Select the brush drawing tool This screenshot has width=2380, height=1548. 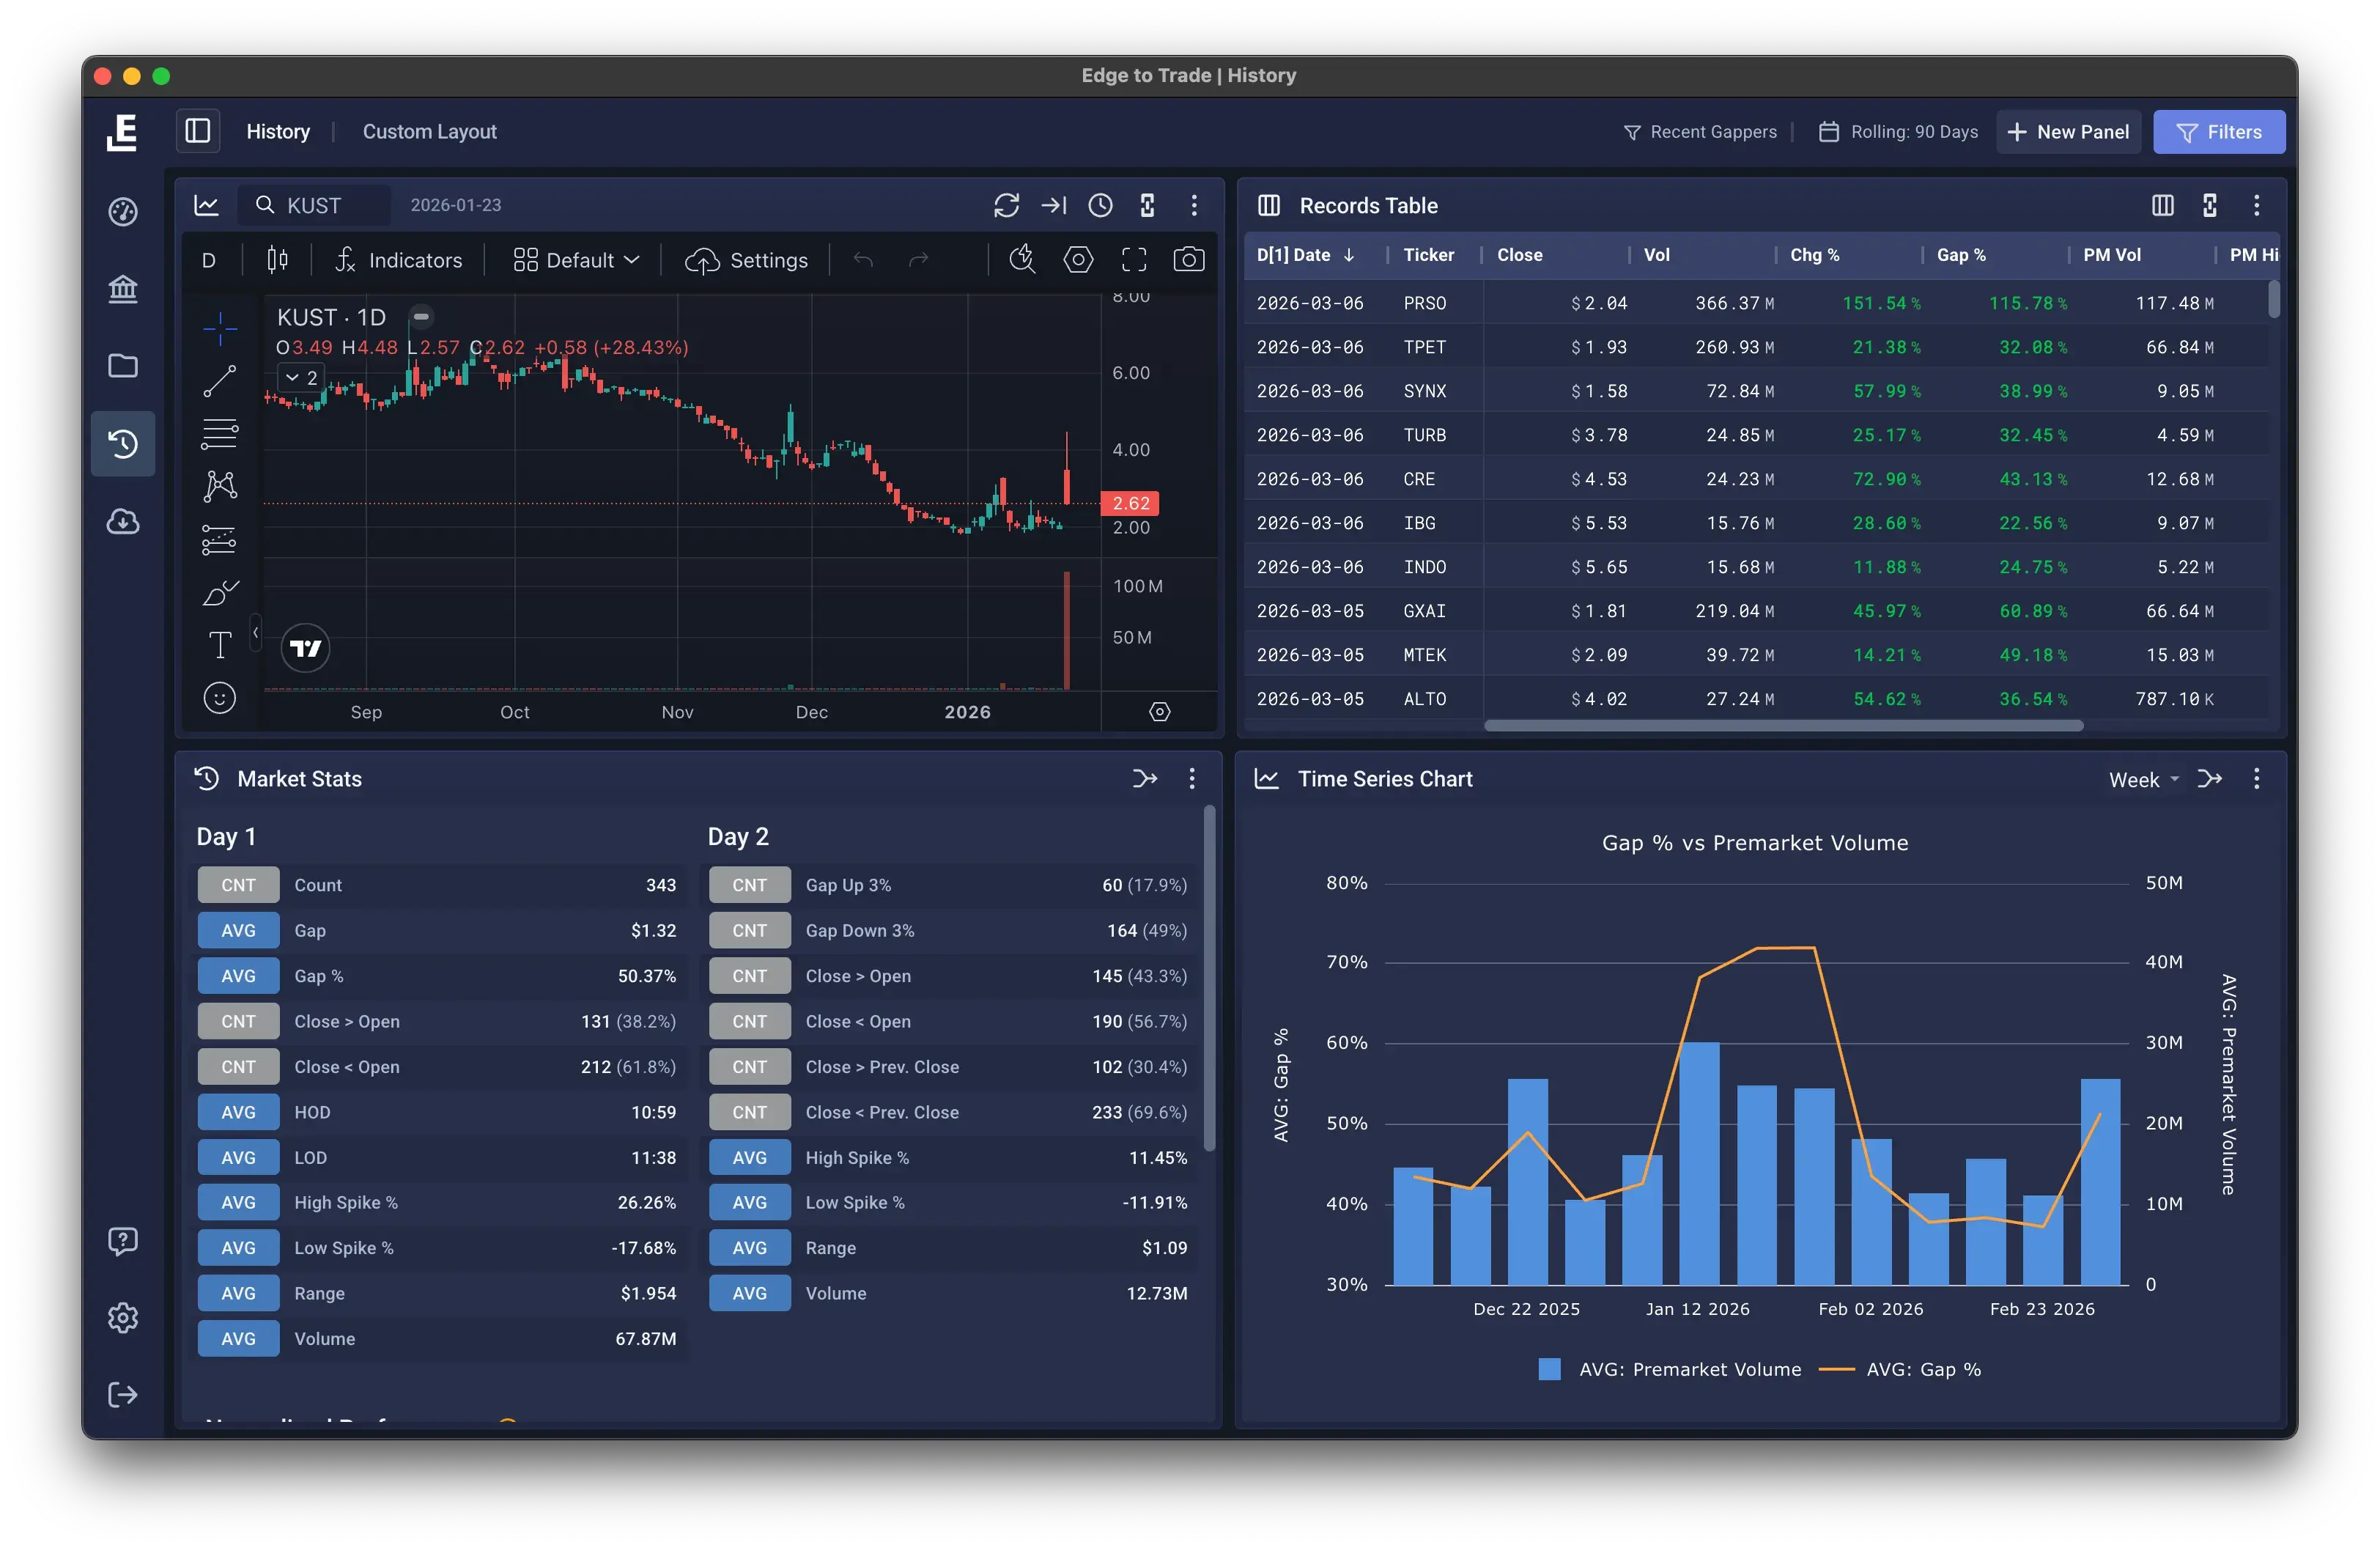coord(219,593)
